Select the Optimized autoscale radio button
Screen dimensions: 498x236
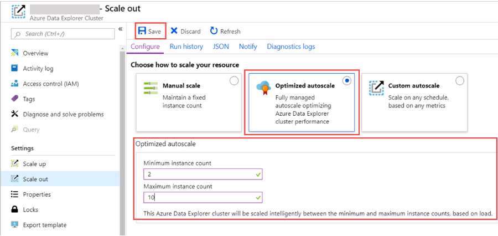[347, 81]
